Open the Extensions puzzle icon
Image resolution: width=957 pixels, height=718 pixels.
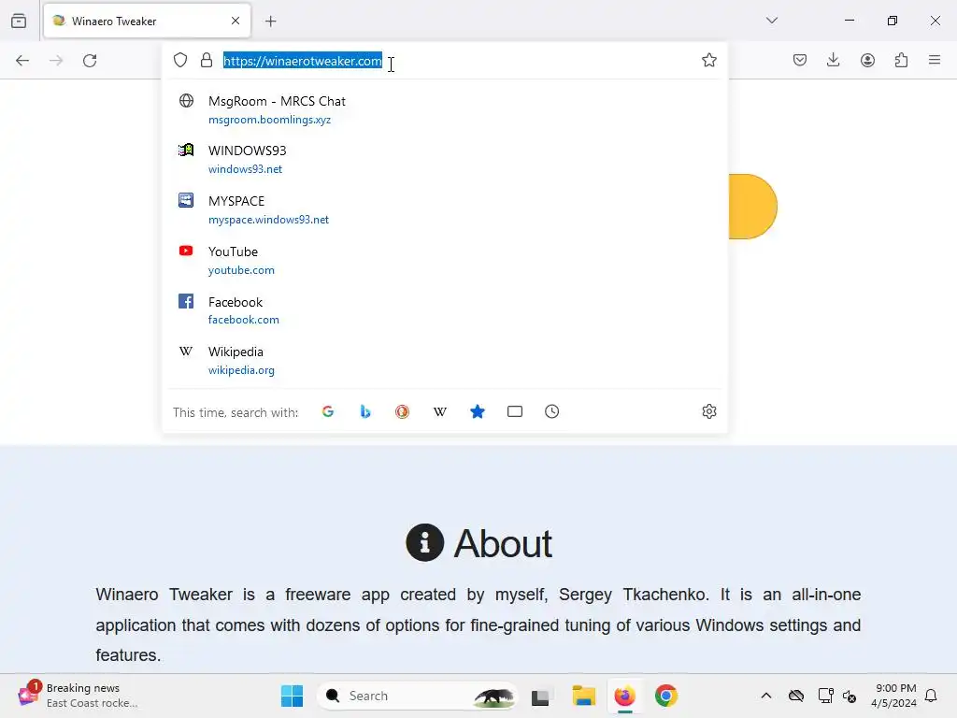coord(902,60)
